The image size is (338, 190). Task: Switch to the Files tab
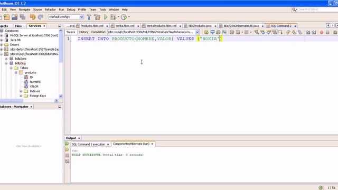coord(18,26)
